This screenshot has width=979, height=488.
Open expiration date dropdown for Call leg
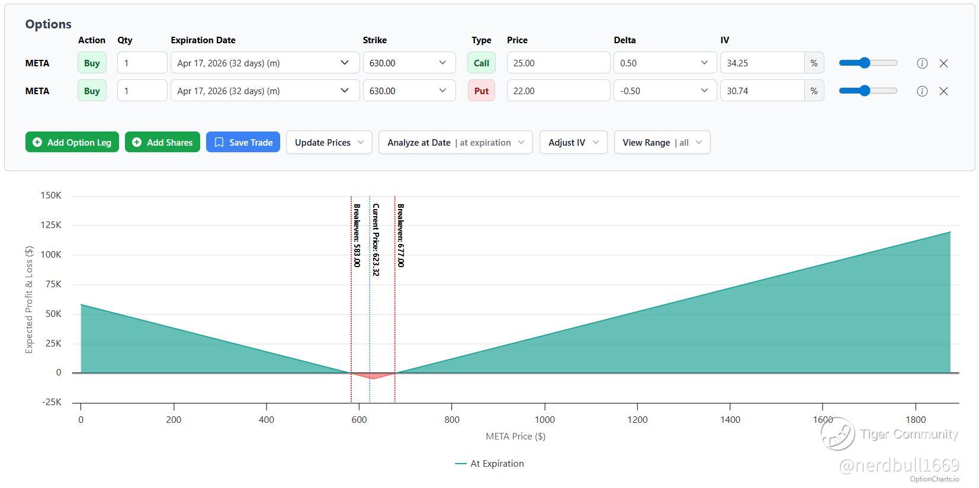click(x=265, y=63)
